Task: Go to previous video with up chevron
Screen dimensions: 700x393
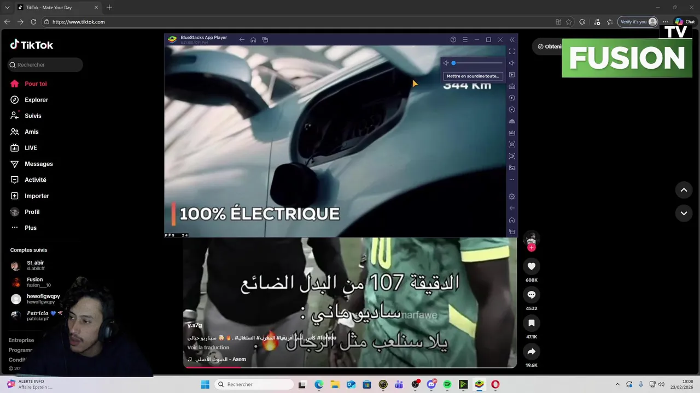Action: [x=684, y=190]
